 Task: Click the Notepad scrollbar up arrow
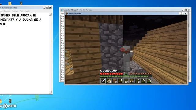pos(50,14)
